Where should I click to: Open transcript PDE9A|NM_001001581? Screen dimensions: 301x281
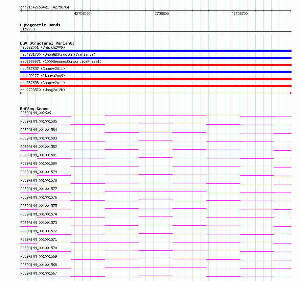39,155
